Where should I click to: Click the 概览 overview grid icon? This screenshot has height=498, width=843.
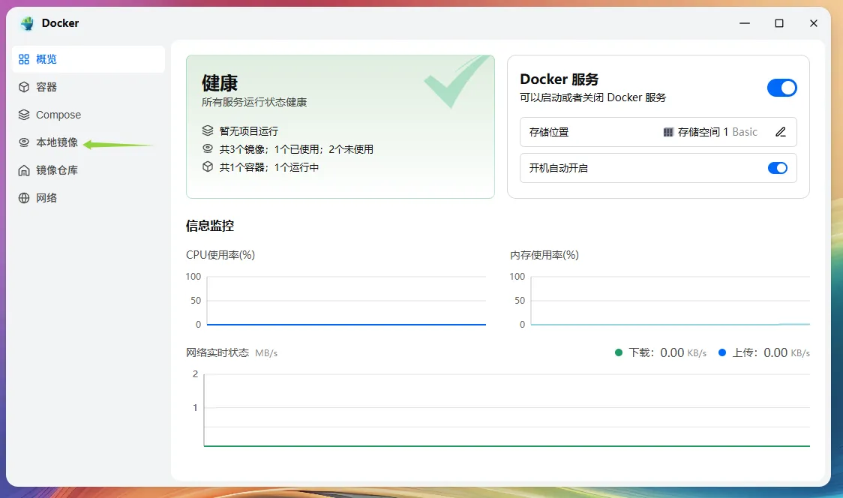[24, 59]
